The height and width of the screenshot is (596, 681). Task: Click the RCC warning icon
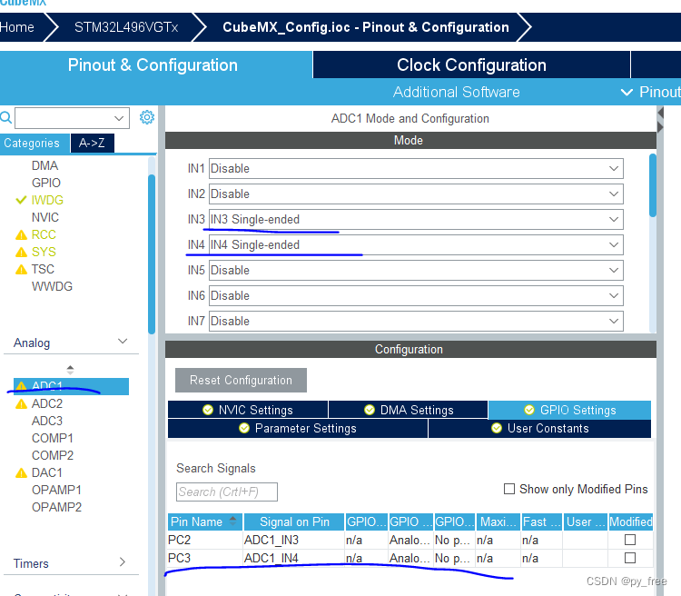pyautogui.click(x=21, y=235)
